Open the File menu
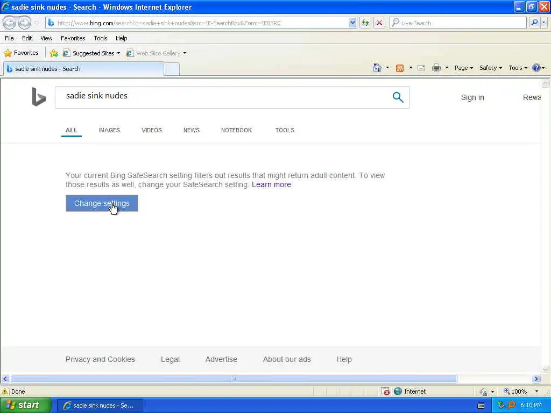This screenshot has height=413, width=551. pos(10,38)
